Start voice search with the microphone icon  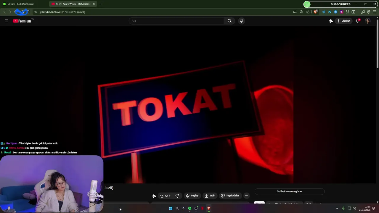(241, 21)
